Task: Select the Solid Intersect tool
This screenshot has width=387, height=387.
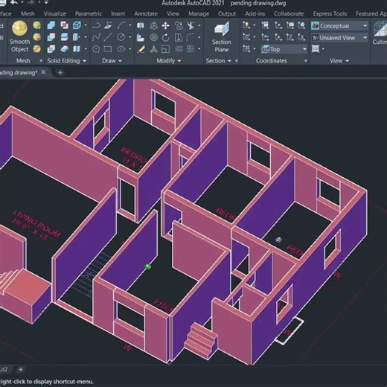Action: [51, 49]
